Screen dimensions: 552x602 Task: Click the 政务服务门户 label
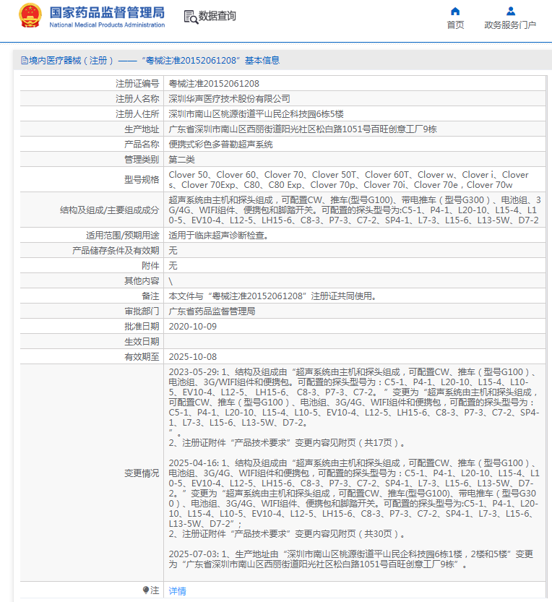point(510,25)
